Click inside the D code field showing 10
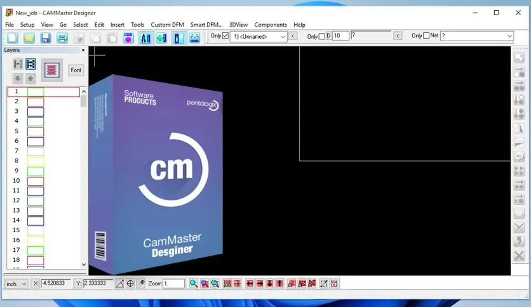This screenshot has height=307, width=531. (340, 36)
